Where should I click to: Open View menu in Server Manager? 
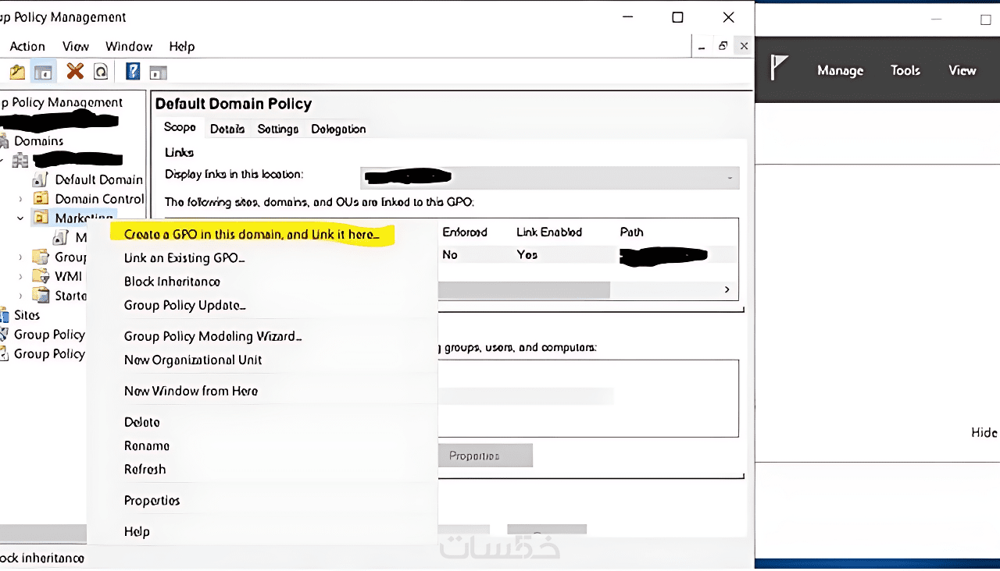click(962, 70)
